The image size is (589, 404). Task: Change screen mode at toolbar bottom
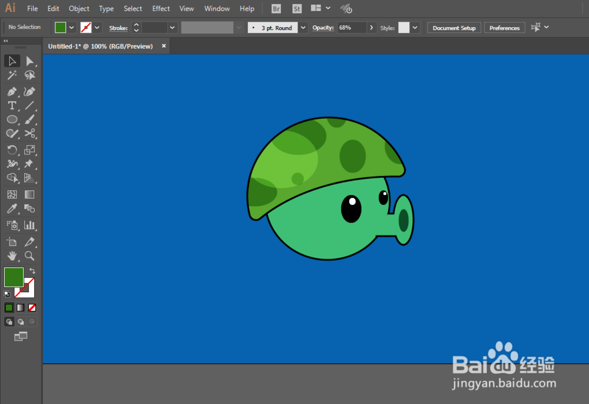point(21,336)
